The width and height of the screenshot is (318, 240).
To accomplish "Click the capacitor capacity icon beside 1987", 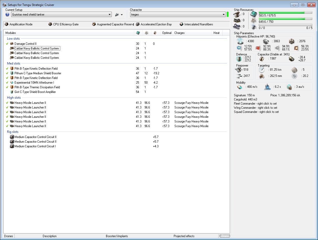I will pyautogui.click(x=262, y=59).
